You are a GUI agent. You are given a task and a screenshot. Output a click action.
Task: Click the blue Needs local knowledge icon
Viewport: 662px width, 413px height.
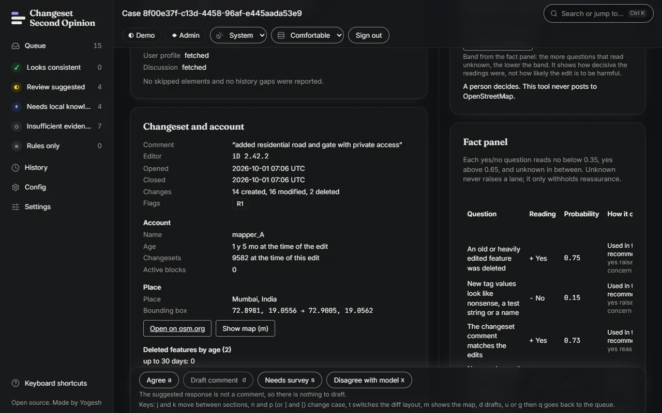pyautogui.click(x=17, y=107)
